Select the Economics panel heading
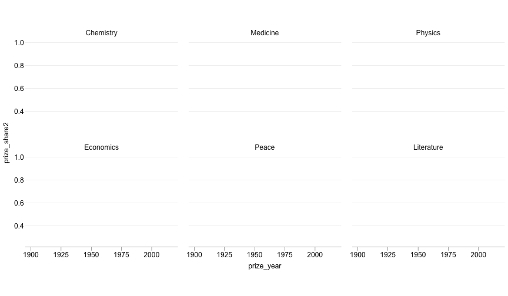Viewport: 508px width, 296px height. (101, 147)
